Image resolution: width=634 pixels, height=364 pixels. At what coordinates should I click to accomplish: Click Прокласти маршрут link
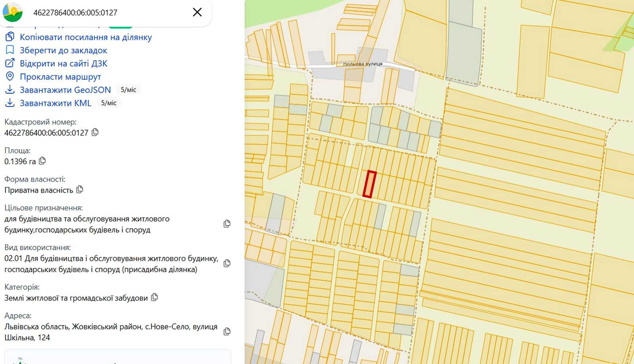pyautogui.click(x=60, y=77)
